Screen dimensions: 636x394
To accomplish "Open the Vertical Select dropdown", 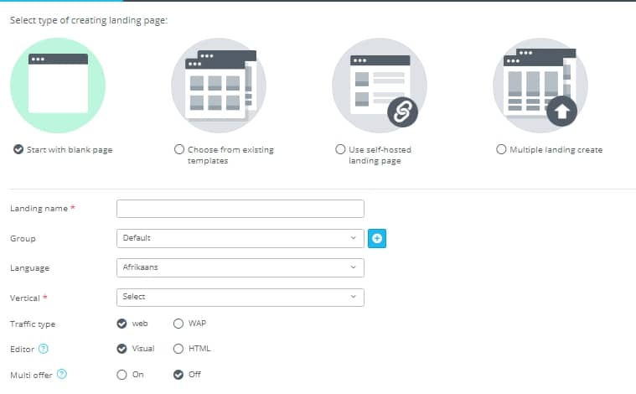I will pyautogui.click(x=240, y=298).
